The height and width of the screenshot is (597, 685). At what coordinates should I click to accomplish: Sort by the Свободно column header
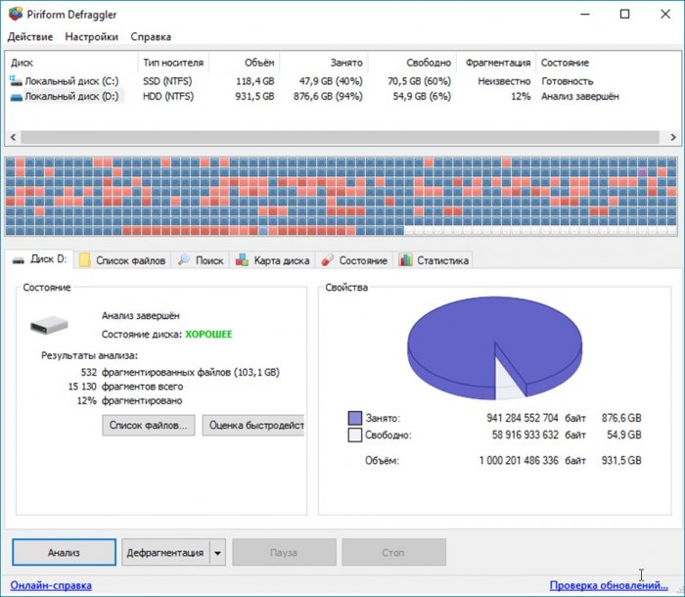[412, 63]
